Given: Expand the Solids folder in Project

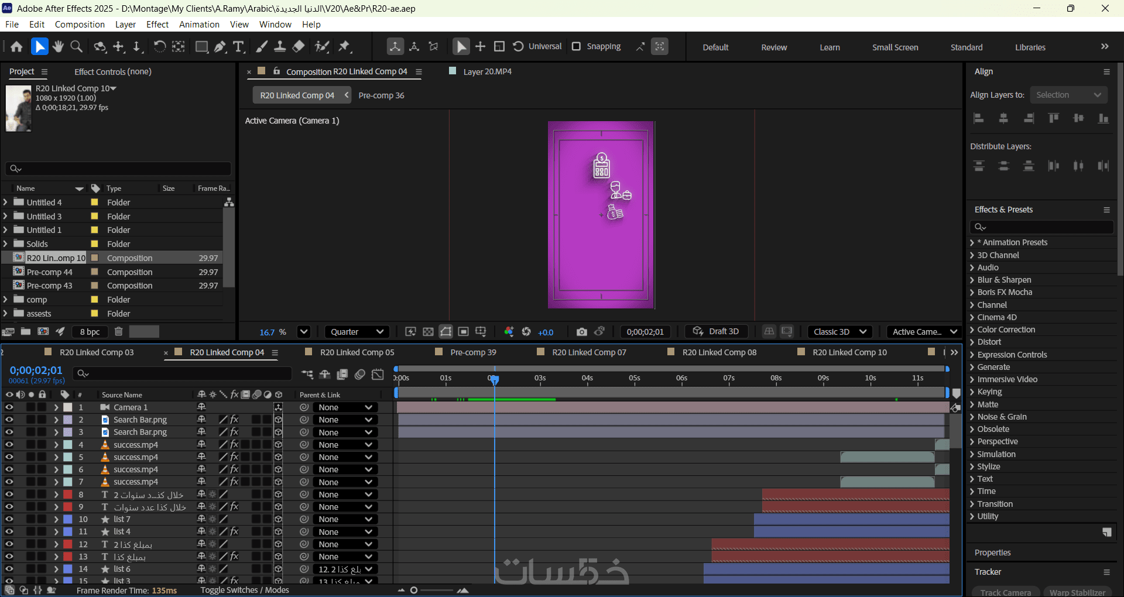Looking at the screenshot, I should click(6, 244).
